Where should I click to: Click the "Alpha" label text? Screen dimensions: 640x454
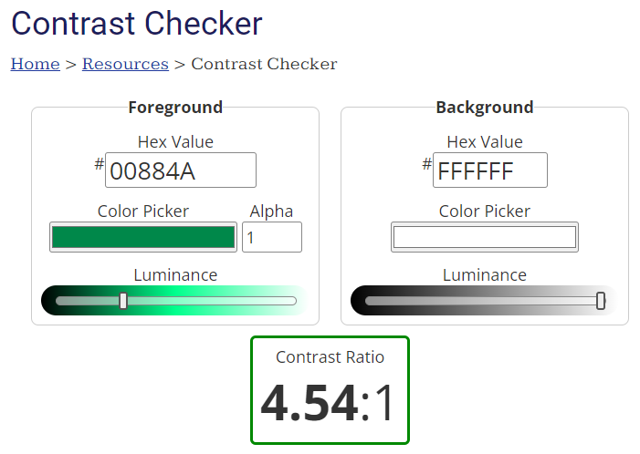coord(272,212)
